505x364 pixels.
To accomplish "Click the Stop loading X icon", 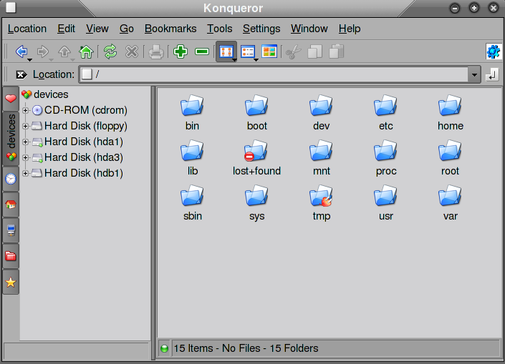I will point(132,51).
